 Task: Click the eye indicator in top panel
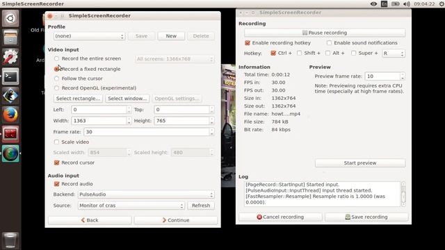pyautogui.click(x=373, y=3)
